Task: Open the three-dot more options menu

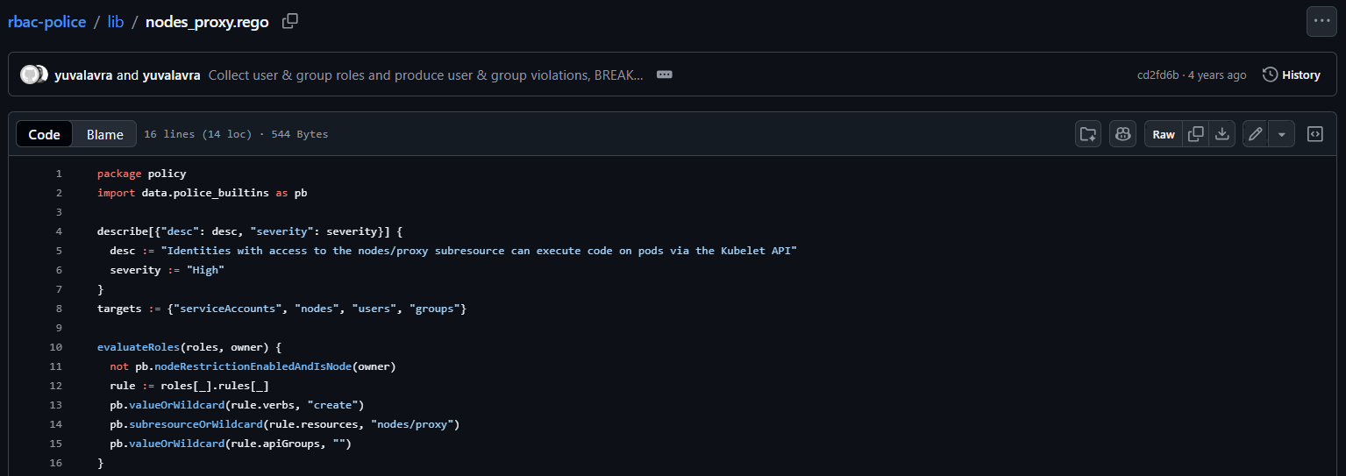Action: (1321, 22)
